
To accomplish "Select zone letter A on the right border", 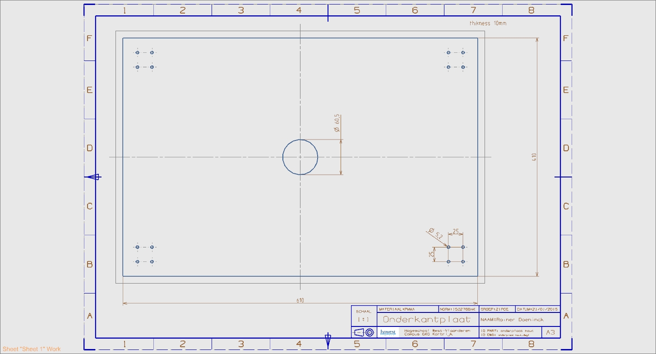I will click(566, 316).
